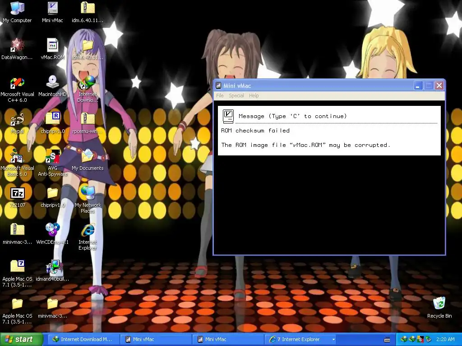Open the Help menu in Mini vMac
This screenshot has height=346, width=462.
click(x=254, y=96)
